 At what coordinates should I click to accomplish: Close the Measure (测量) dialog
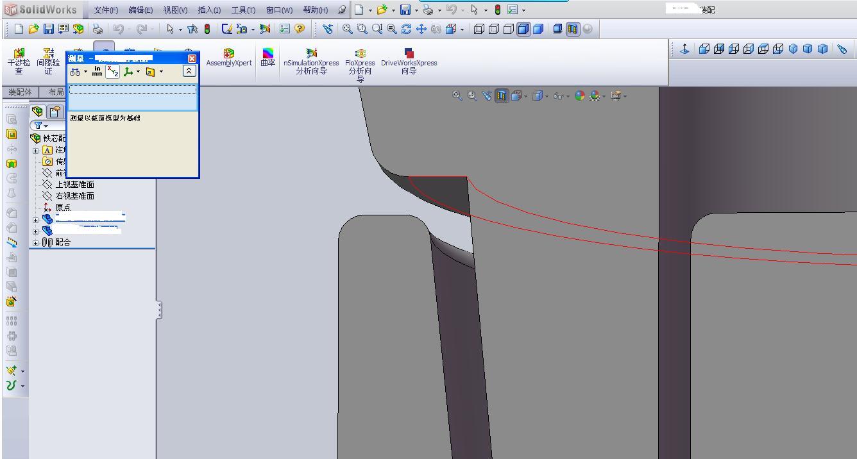coord(191,58)
